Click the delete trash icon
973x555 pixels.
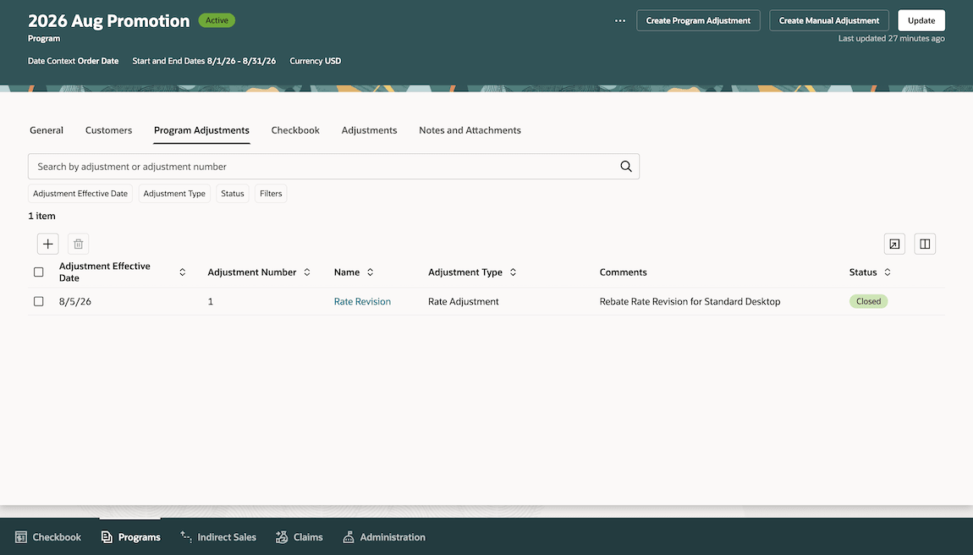click(78, 244)
